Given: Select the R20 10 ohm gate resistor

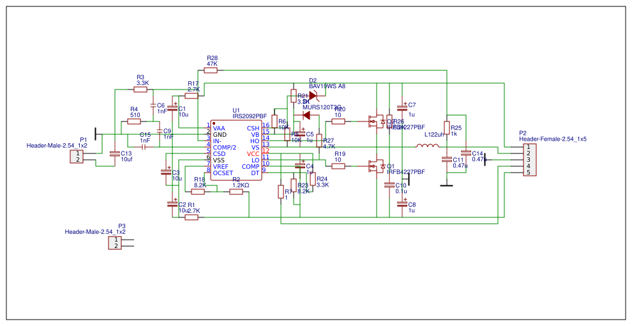Looking at the screenshot, I should tap(338, 121).
